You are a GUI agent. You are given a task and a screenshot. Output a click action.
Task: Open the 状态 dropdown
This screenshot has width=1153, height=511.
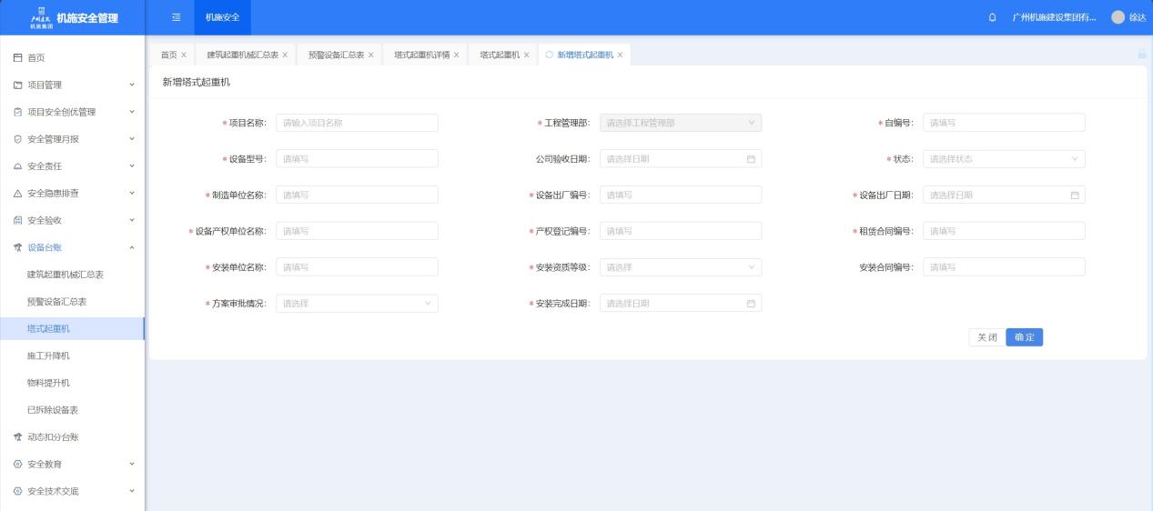1003,159
